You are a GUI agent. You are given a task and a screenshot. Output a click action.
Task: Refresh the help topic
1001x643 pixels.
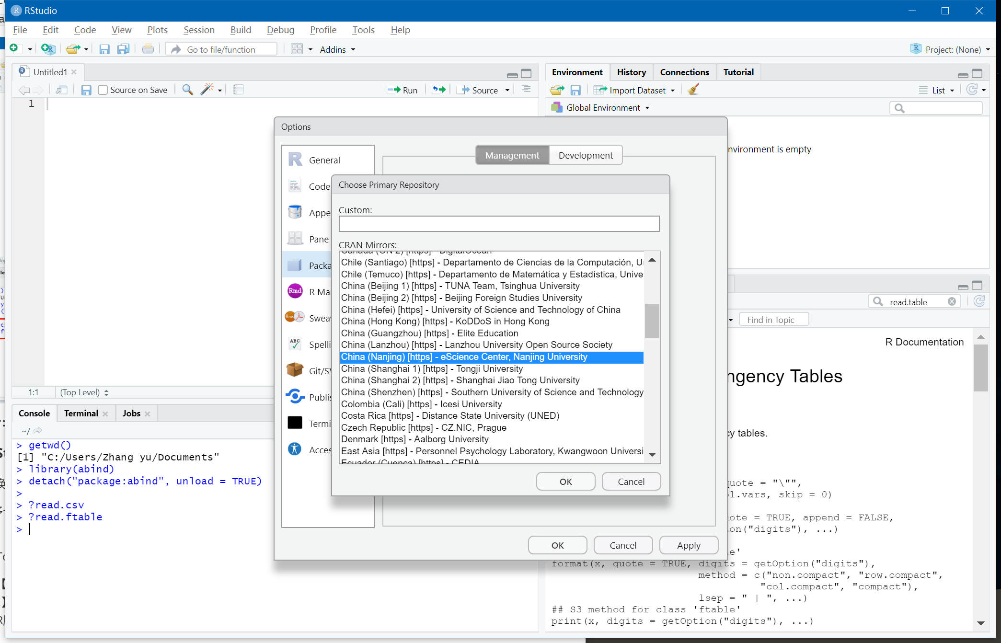979,301
